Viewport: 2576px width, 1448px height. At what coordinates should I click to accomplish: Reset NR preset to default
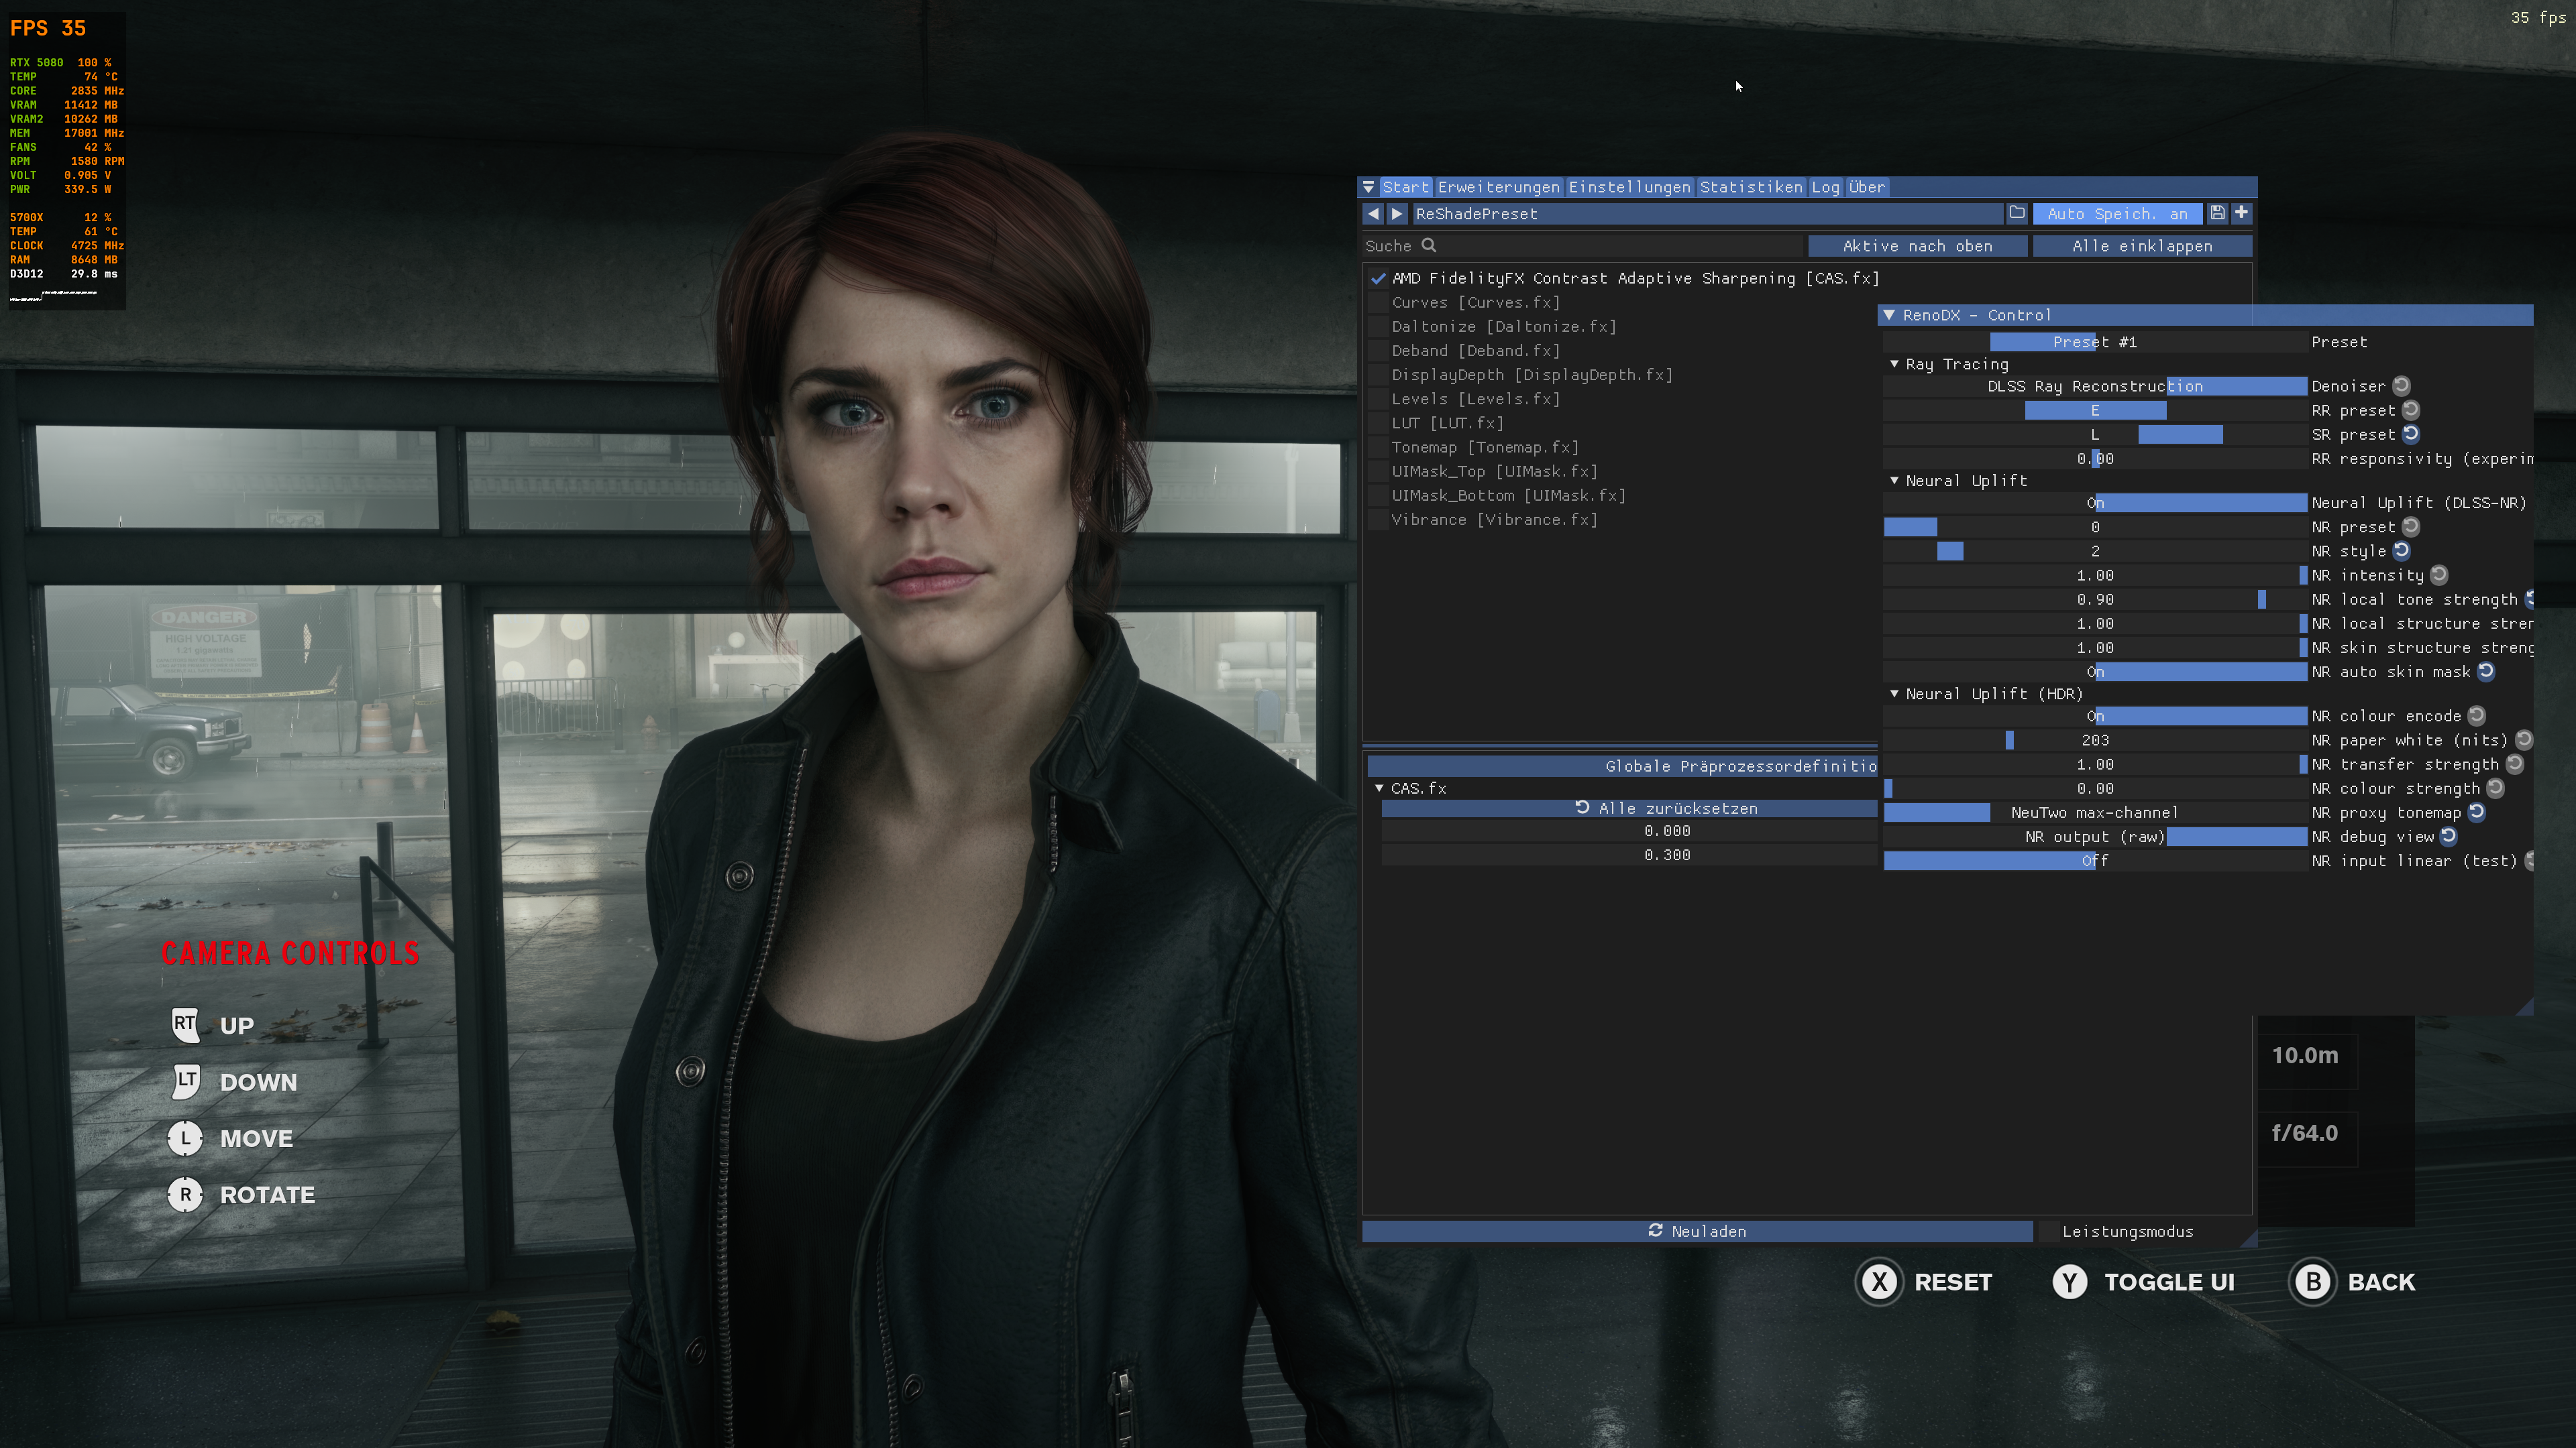[x=2411, y=527]
